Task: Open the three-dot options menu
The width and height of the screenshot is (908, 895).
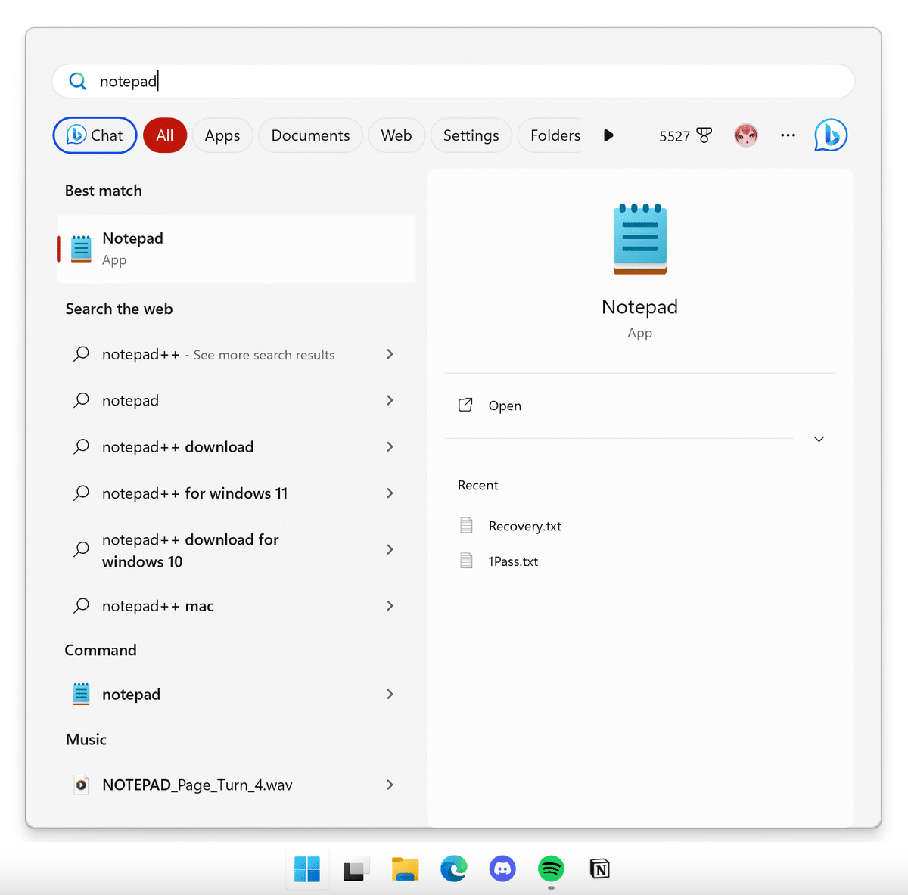Action: click(788, 135)
